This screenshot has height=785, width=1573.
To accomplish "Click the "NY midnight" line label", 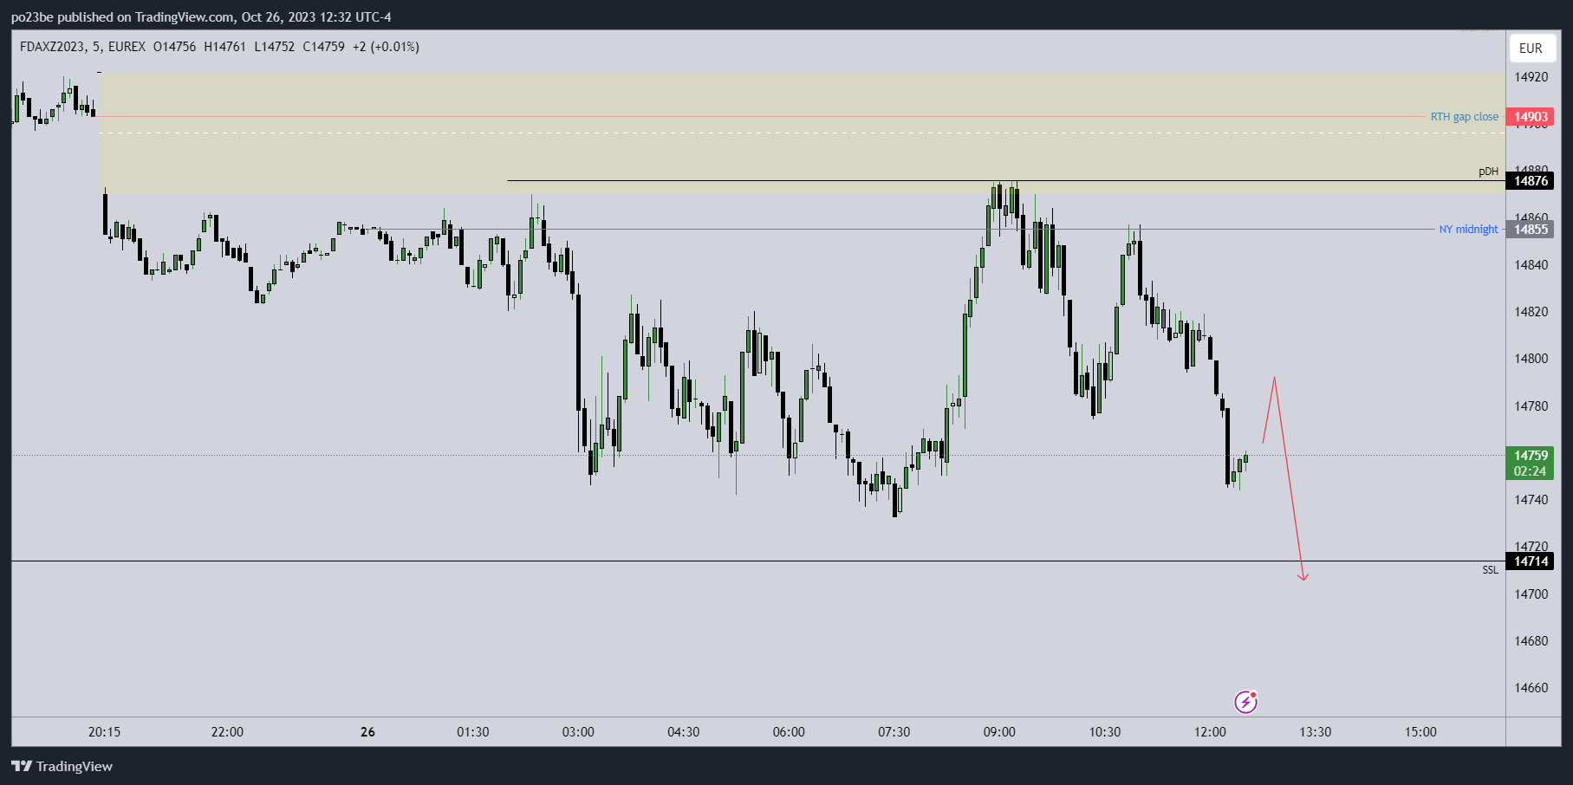I will coord(1468,230).
